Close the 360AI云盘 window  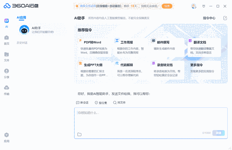click(x=225, y=6)
